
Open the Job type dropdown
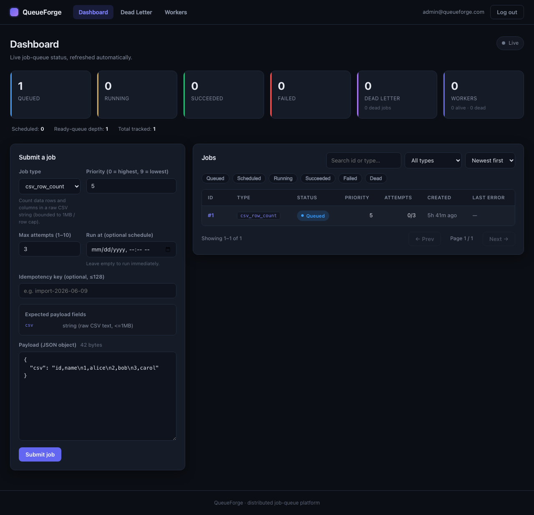(x=50, y=186)
